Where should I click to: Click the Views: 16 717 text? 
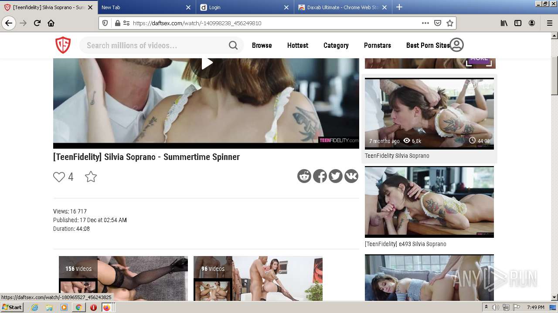click(70, 211)
